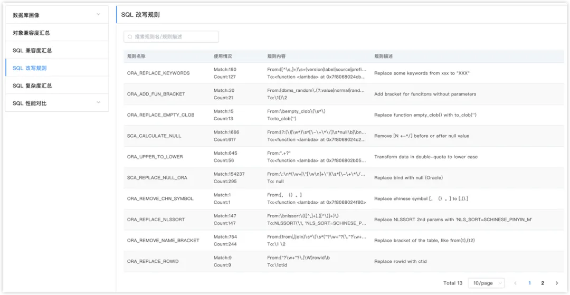Select 数据库画像 sidebar menu
The image size is (570, 295).
57,15
